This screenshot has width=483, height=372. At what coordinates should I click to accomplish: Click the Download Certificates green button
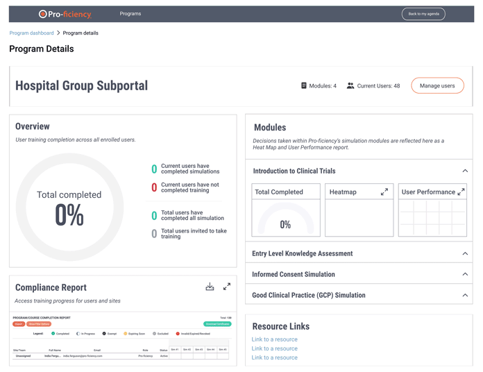click(217, 324)
